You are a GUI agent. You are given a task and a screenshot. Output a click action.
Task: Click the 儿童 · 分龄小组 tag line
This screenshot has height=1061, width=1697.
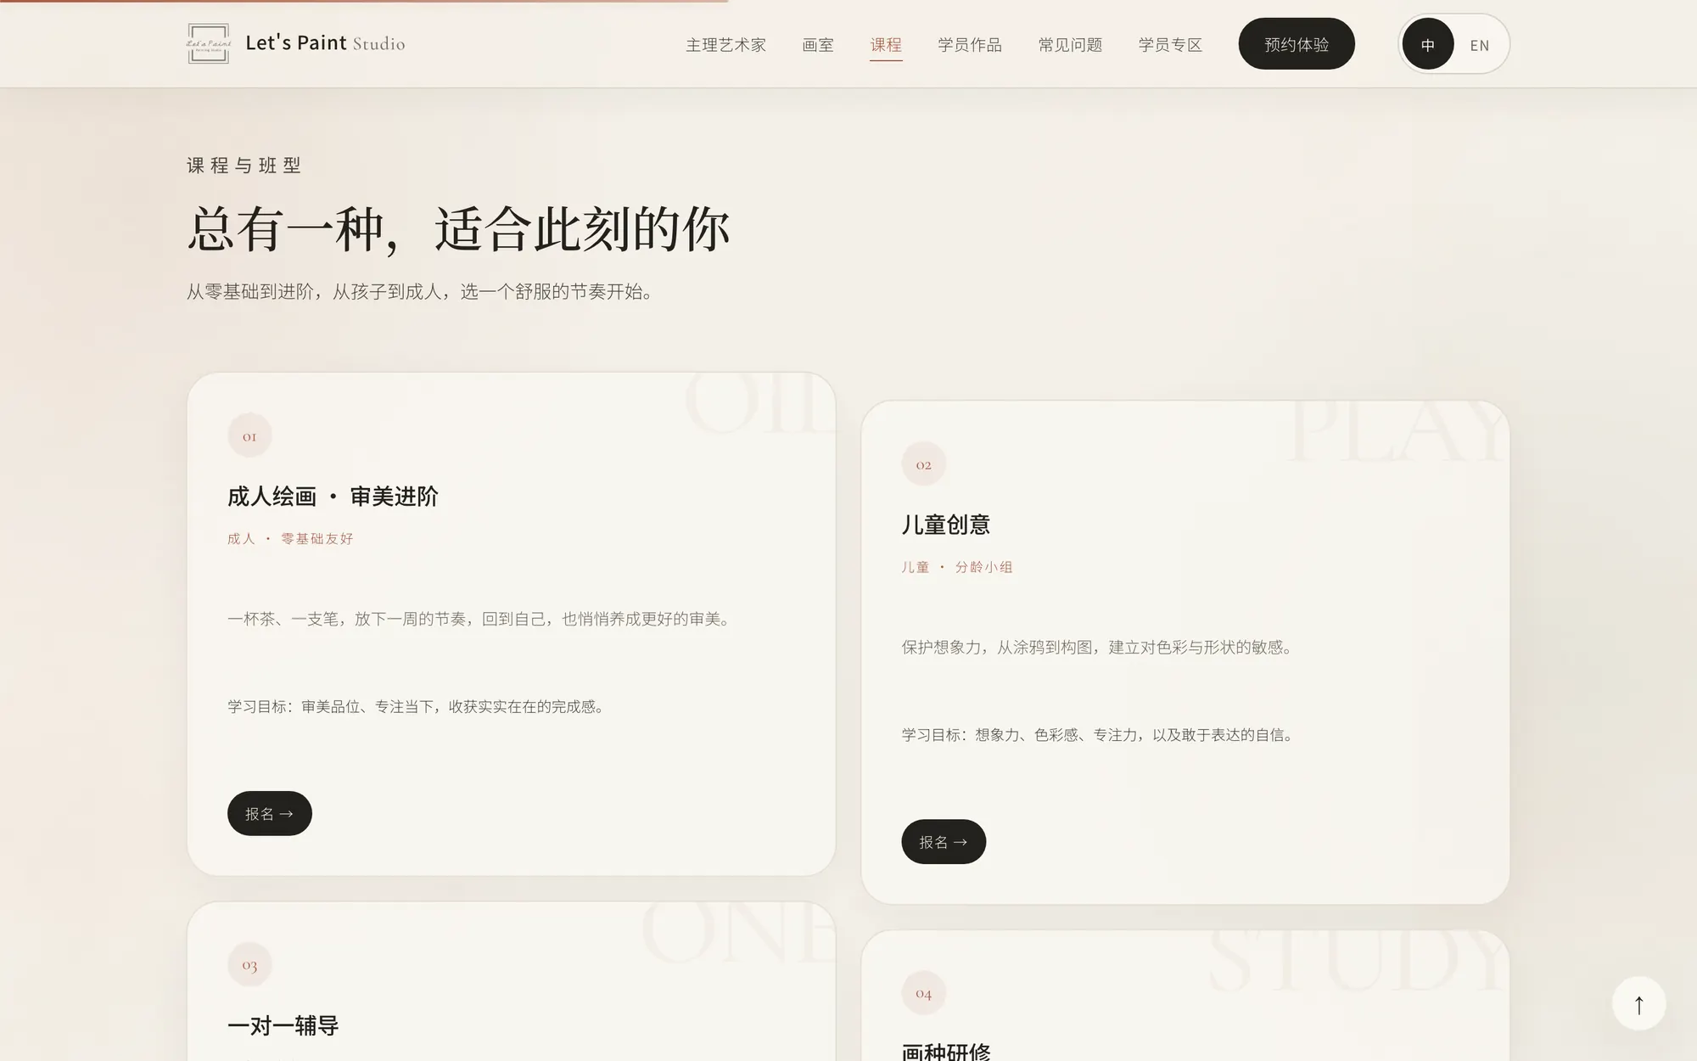click(x=957, y=567)
